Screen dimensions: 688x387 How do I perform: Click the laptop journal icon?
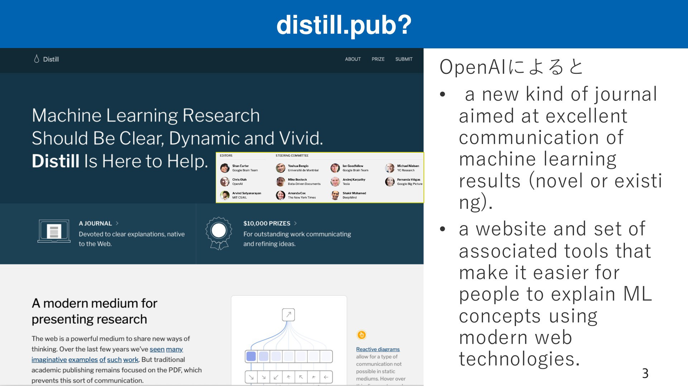click(54, 231)
